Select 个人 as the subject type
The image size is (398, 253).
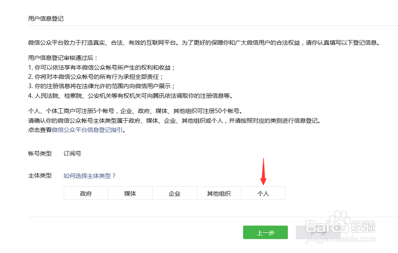[x=263, y=193]
